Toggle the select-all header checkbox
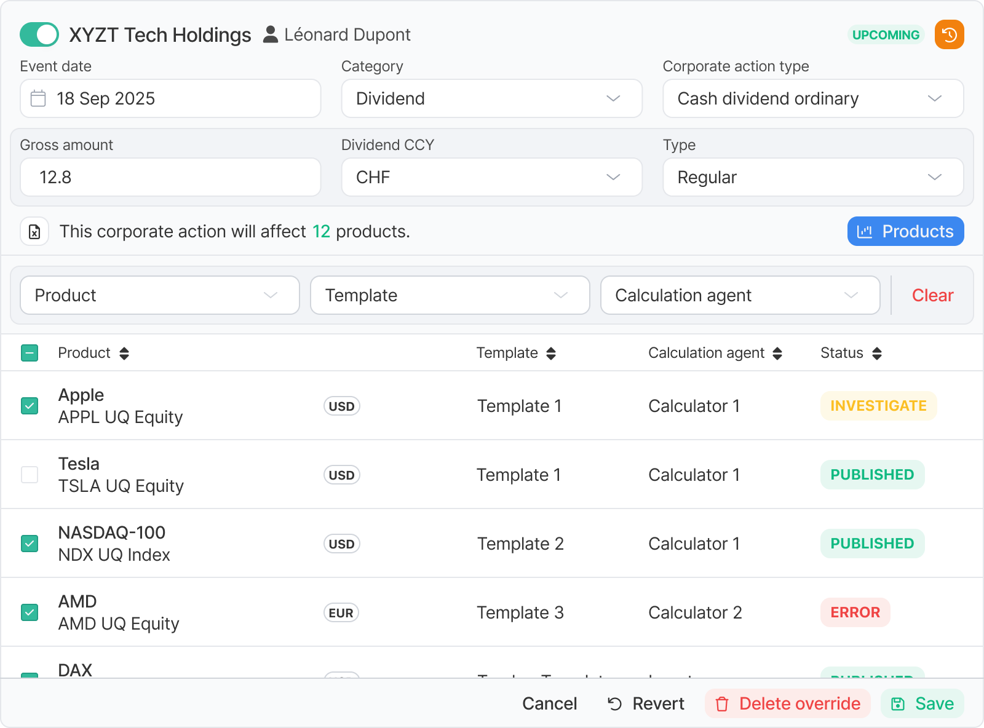984x728 pixels. [30, 353]
